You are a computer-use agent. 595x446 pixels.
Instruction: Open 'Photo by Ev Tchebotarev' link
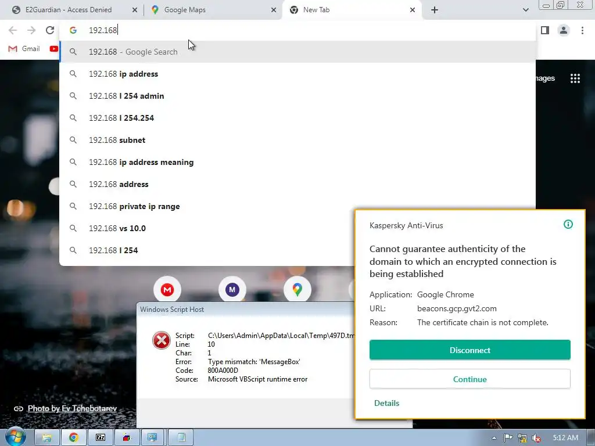[72, 408]
